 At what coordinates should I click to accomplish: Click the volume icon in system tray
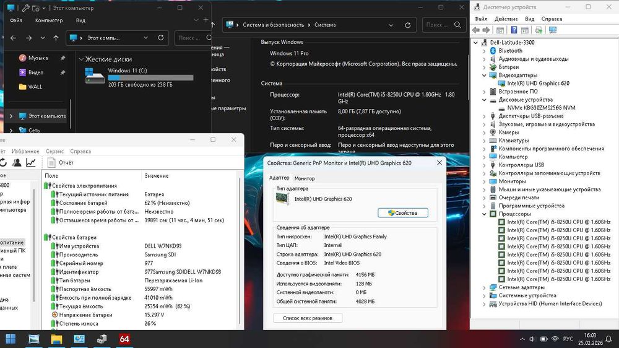[x=532, y=339]
